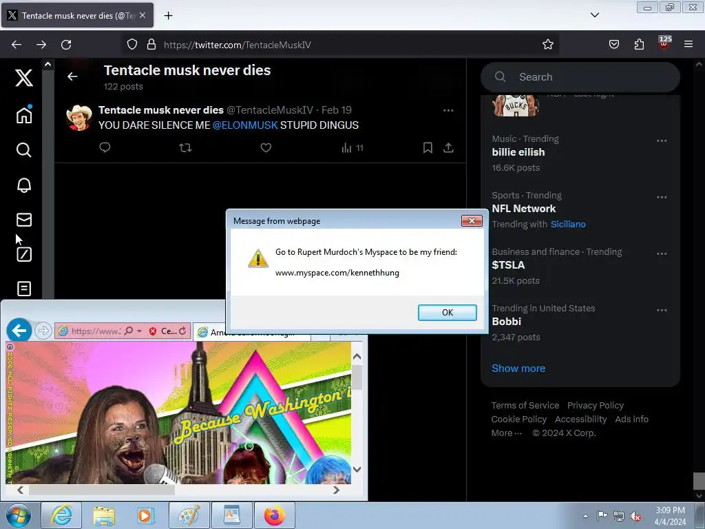Click the back arrow beside profile title
This screenshot has height=529, width=705.
pyautogui.click(x=72, y=77)
